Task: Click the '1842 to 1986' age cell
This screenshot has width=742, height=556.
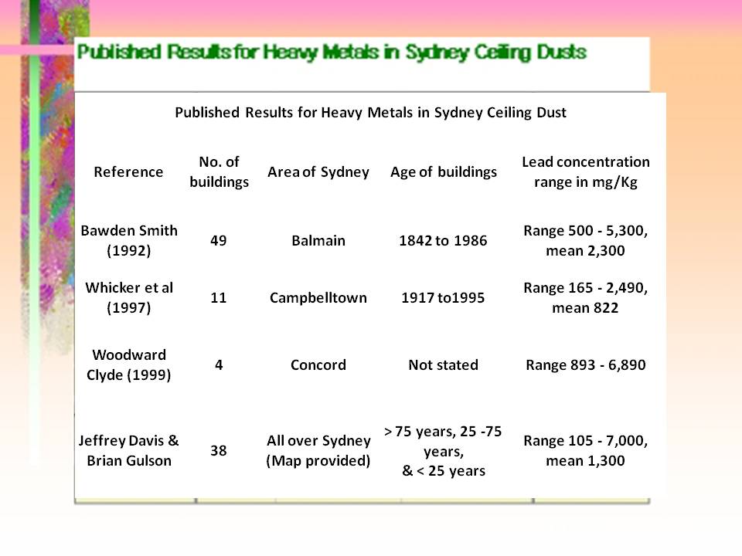Action: pyautogui.click(x=443, y=240)
